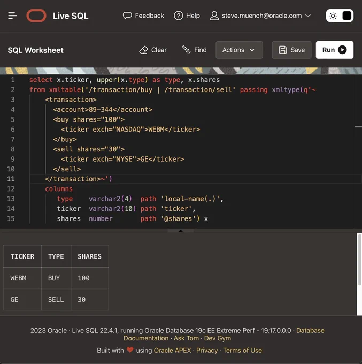Select the GE cell
This screenshot has height=364, width=362.
tap(22, 299)
